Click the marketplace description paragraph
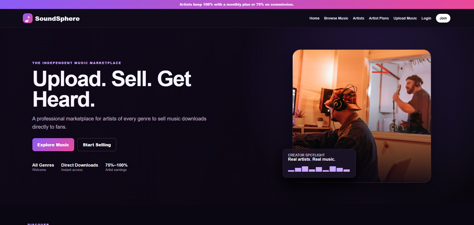The height and width of the screenshot is (225, 474). point(119,123)
